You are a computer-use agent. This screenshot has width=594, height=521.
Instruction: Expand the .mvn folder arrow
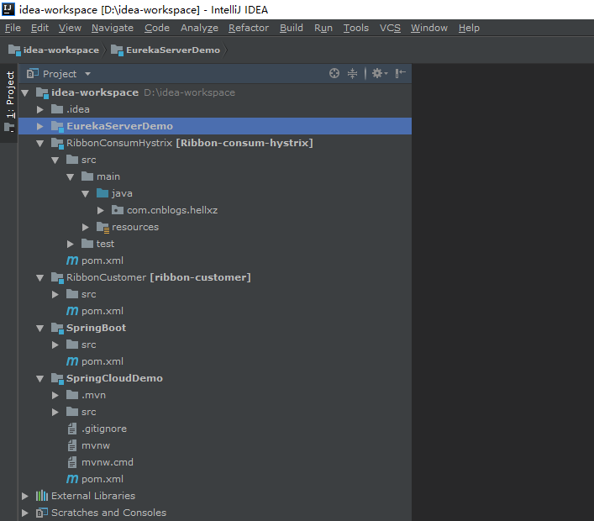(x=55, y=395)
